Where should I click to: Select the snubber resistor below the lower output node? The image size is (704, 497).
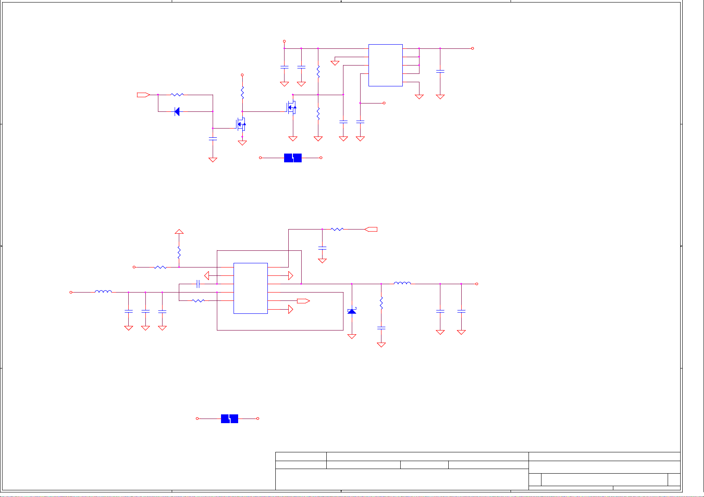pos(381,303)
